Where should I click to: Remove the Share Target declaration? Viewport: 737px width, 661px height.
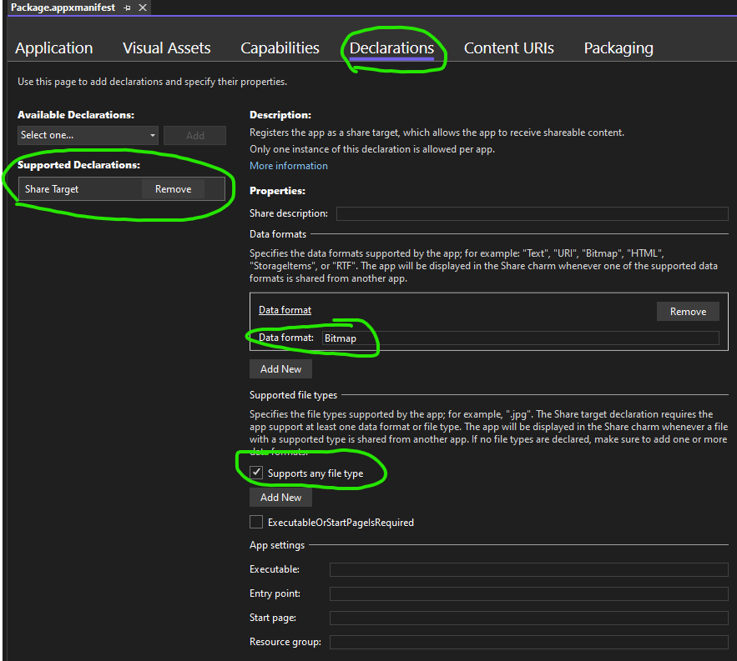(x=173, y=188)
